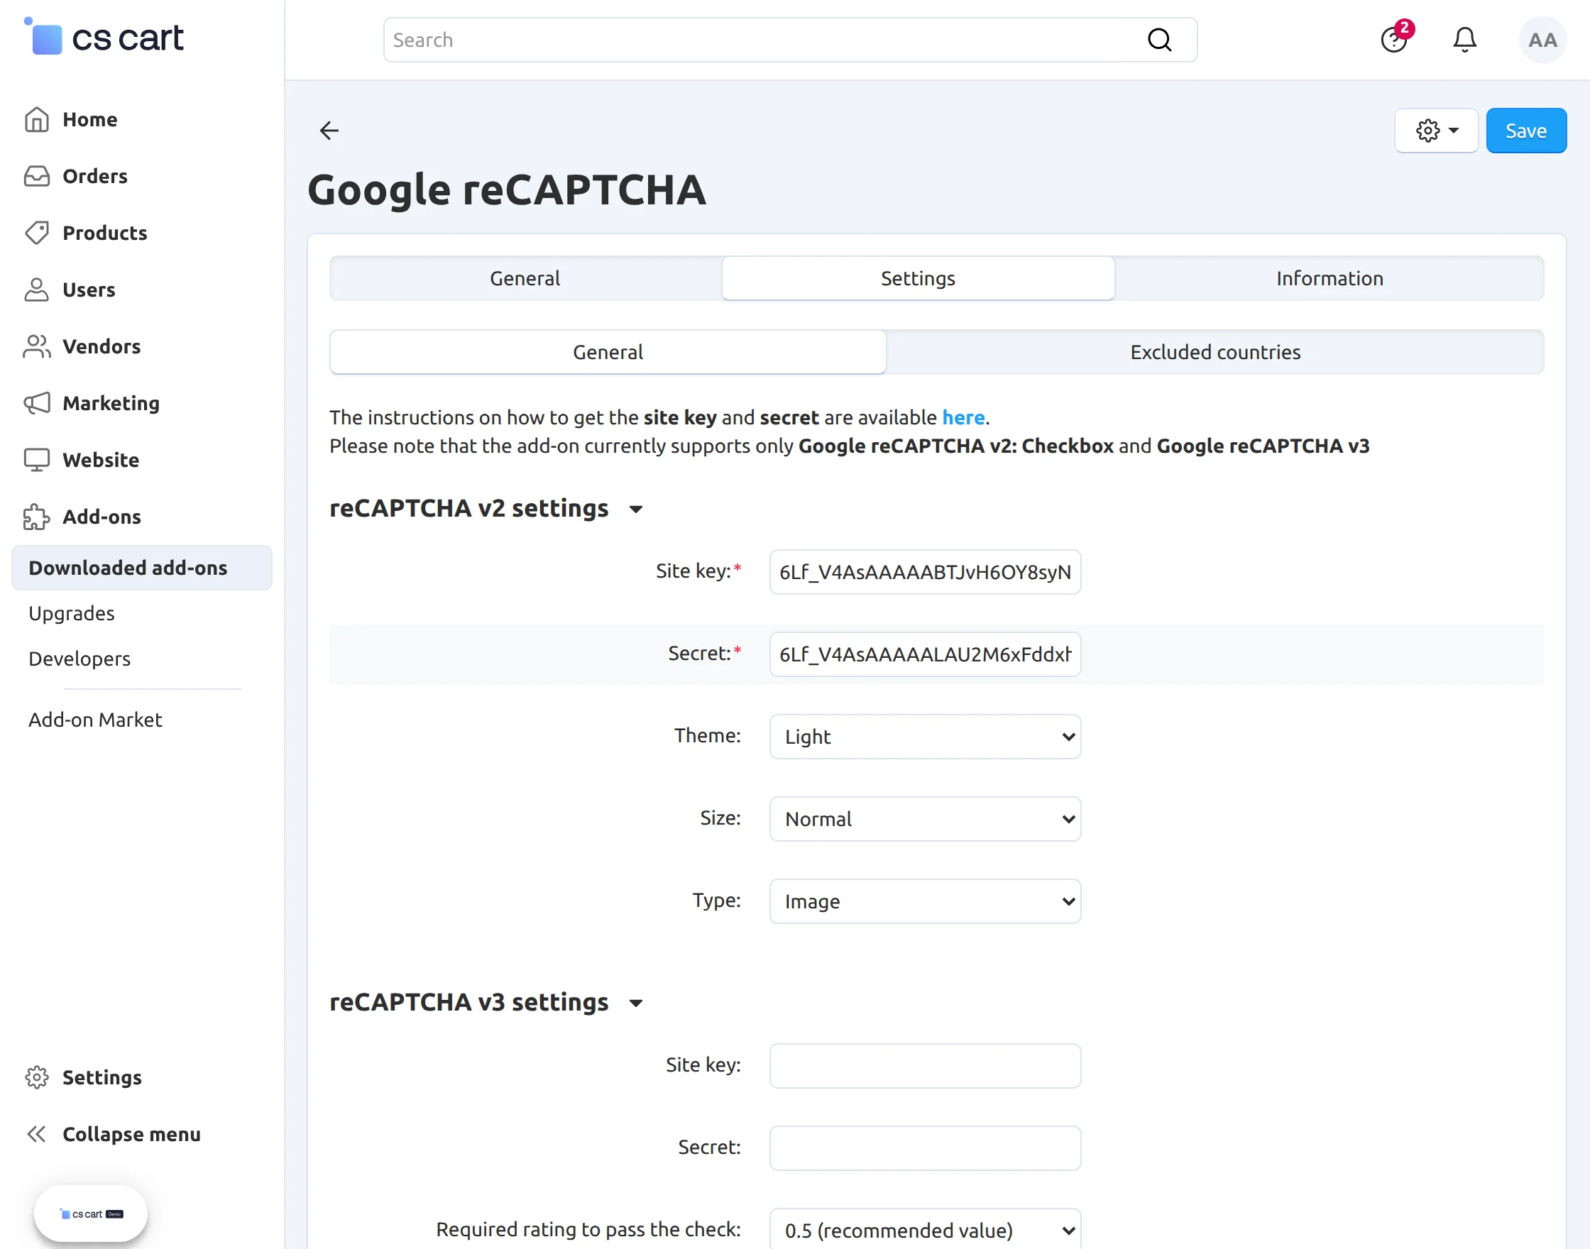Open the Type dropdown set to Image

pyautogui.click(x=925, y=901)
